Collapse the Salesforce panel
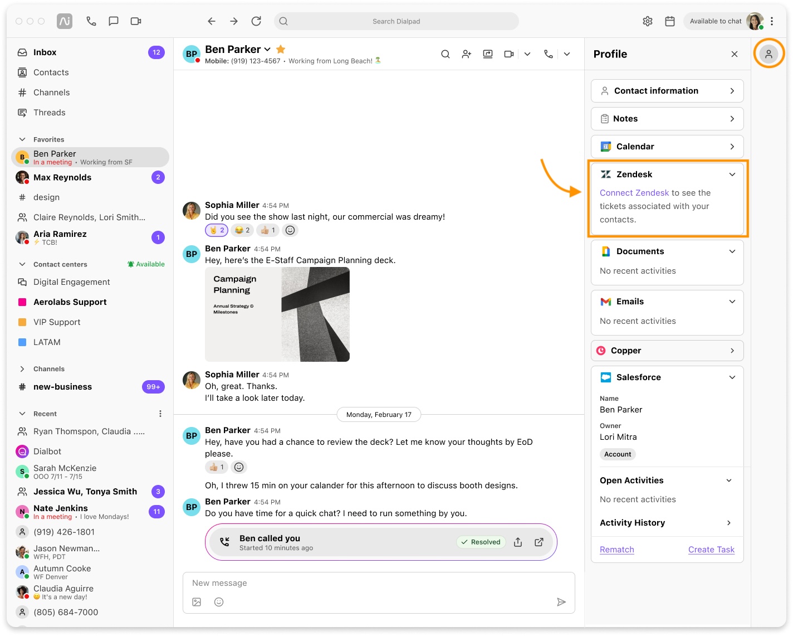This screenshot has width=793, height=636. pos(732,377)
